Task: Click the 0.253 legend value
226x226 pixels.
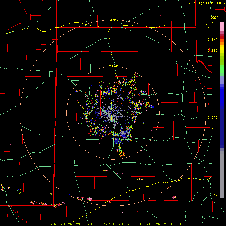Action: click(x=213, y=184)
